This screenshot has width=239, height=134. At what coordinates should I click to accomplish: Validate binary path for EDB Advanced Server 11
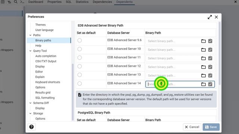[x=210, y=58]
